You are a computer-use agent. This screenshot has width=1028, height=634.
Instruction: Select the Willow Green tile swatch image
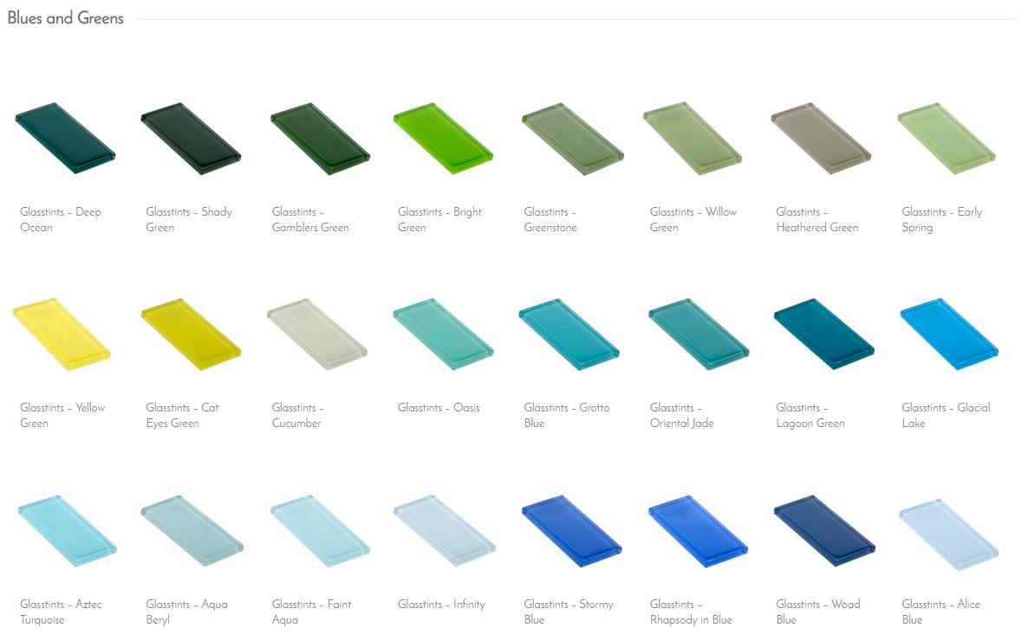click(693, 138)
